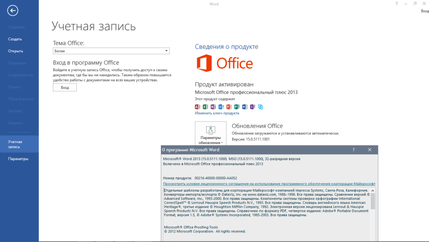Viewport: 429px width, 242px height.
Task: Select Экспорт in sidebar
Action: click(15, 111)
